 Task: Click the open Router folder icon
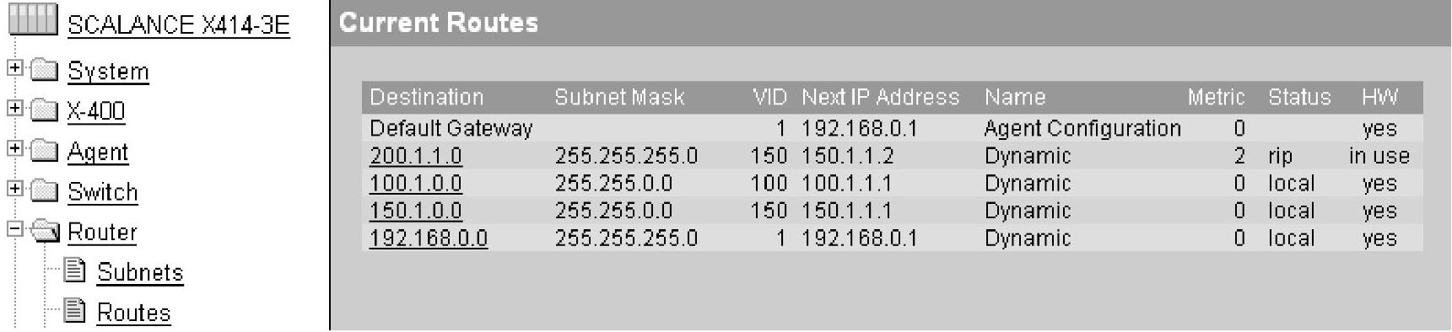(46, 232)
